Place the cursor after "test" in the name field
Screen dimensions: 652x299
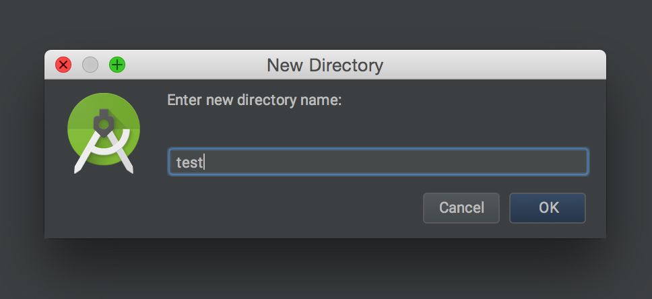point(203,162)
